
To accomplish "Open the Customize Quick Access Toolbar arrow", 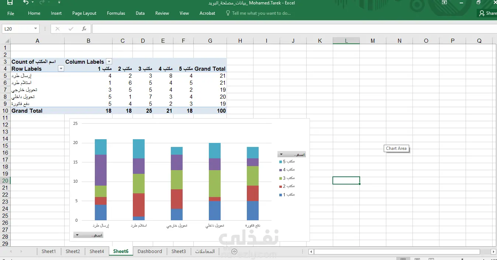I will [59, 3].
